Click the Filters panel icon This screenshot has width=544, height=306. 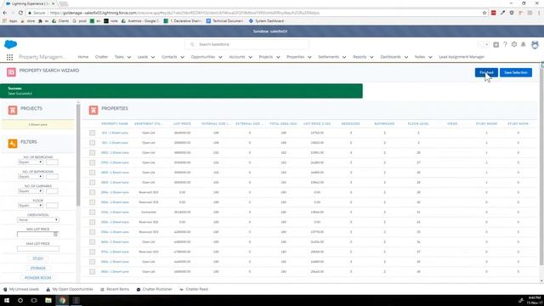13,144
